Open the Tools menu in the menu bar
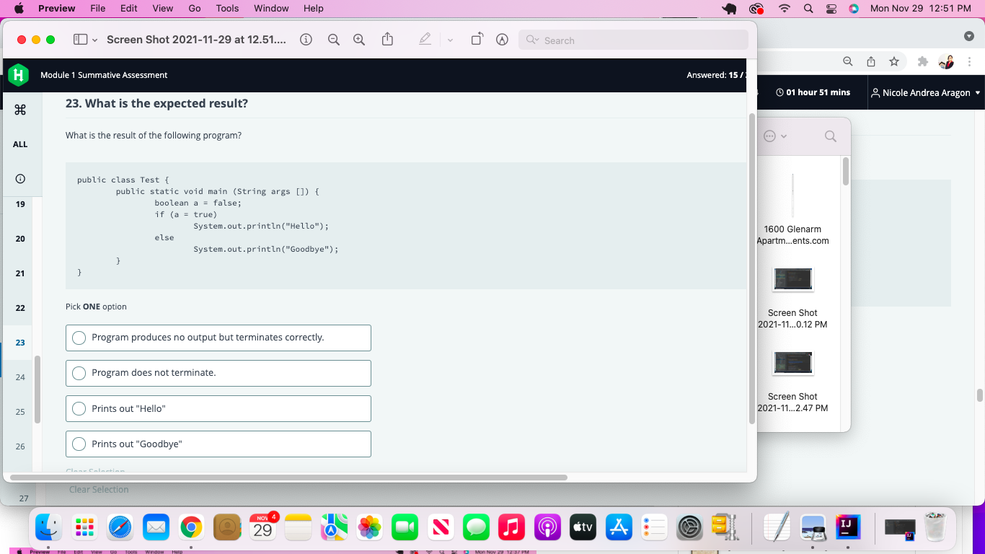The height and width of the screenshot is (554, 985). (227, 8)
